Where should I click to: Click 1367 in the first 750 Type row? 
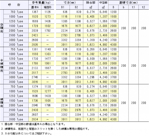(x=35, y=12)
